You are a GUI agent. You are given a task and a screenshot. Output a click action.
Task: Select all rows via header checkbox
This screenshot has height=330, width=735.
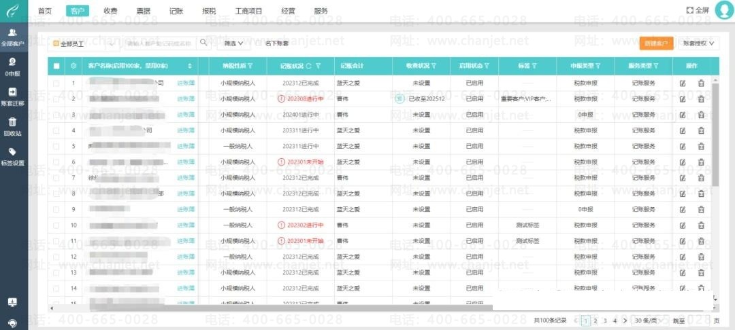point(56,66)
